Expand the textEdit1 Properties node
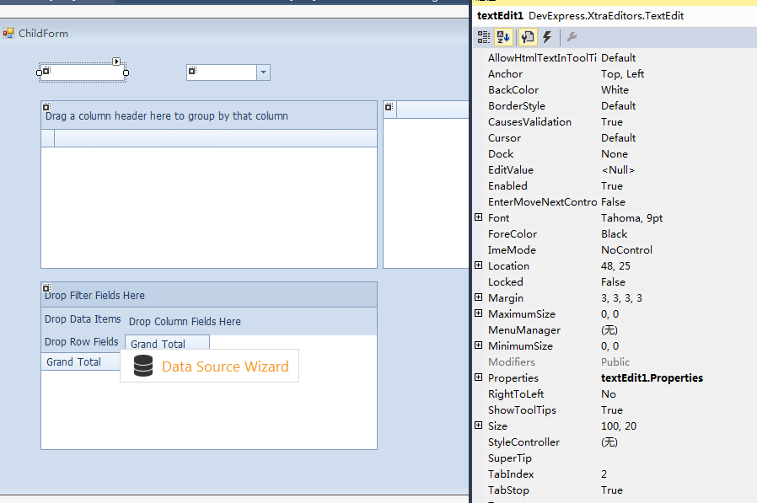Screen dimensions: 757x503 coord(479,378)
